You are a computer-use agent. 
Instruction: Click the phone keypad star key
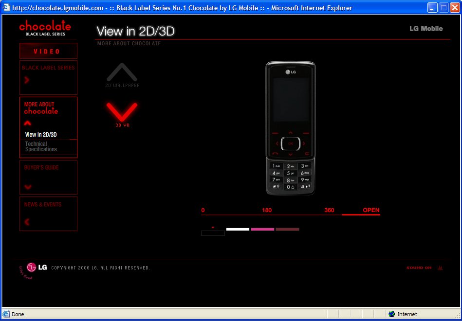click(276, 186)
